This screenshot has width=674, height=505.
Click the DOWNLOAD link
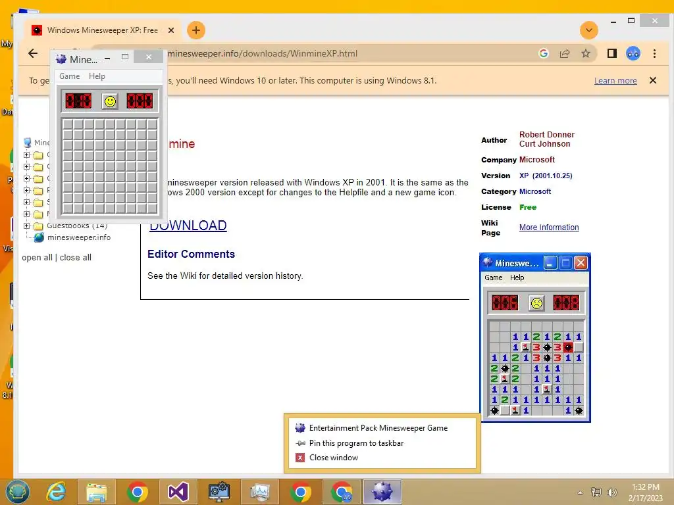(188, 226)
